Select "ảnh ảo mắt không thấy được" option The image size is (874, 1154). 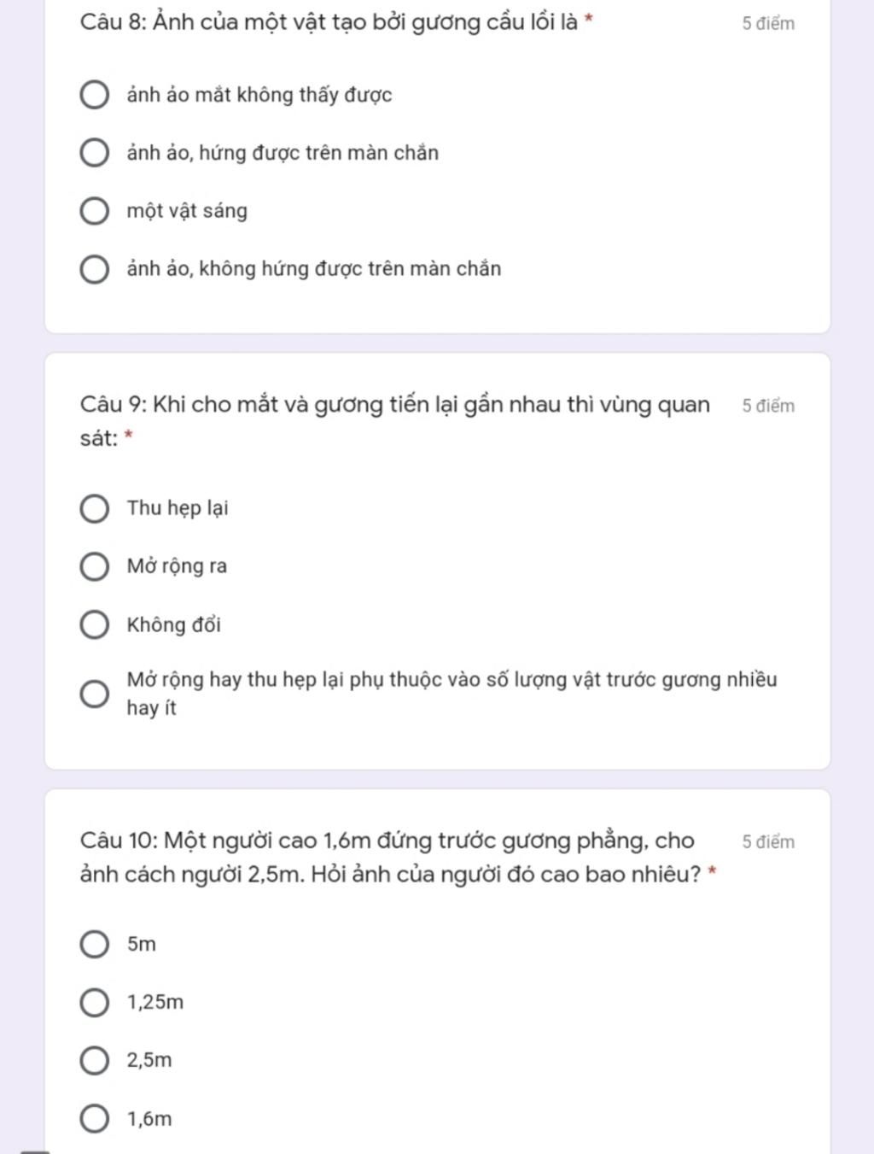94,95
